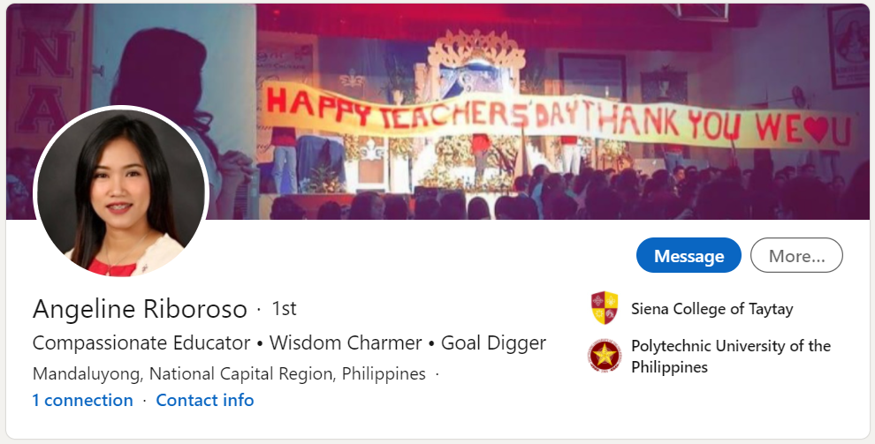Open the Siena College of Taytay page
875x444 pixels.
(712, 309)
